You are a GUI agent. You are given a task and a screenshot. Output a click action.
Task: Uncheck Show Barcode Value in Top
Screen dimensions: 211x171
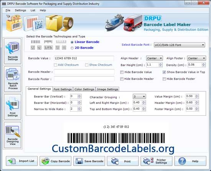pos(164,72)
